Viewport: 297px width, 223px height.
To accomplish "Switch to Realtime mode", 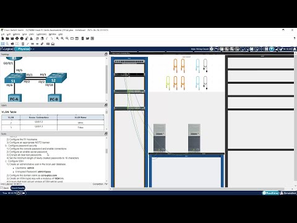I will (x=270, y=193).
